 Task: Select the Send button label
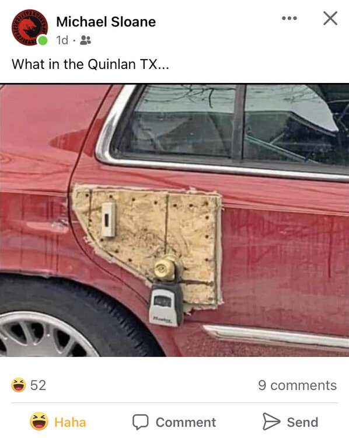pyautogui.click(x=303, y=422)
